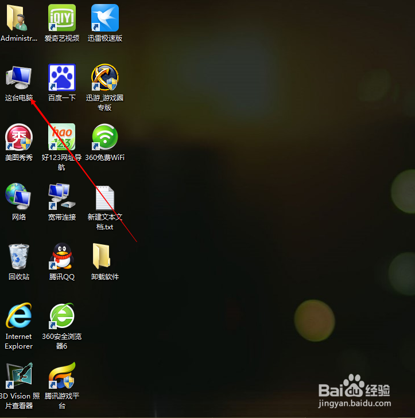Screen dimensions: 415x418
Task: Open the 宽带连接 broadband shortcut
Action: 62,196
